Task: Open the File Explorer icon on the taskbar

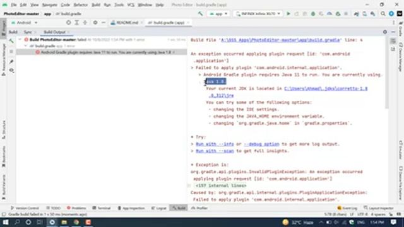Action: click(64, 222)
